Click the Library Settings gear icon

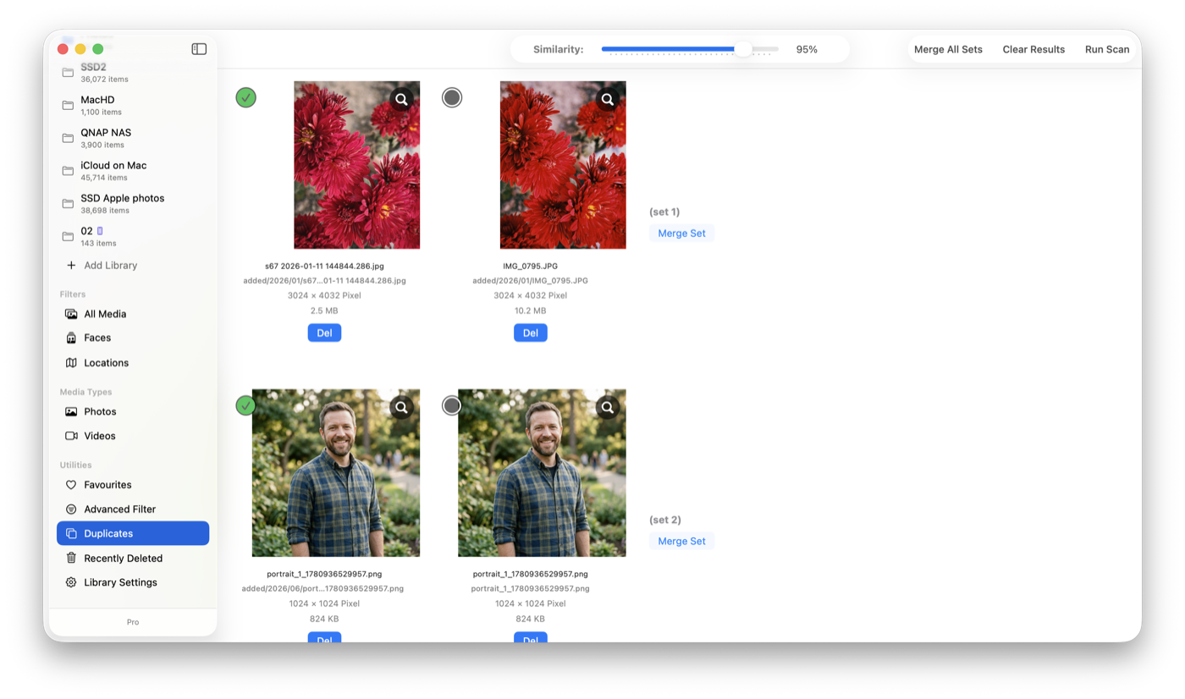coord(71,582)
